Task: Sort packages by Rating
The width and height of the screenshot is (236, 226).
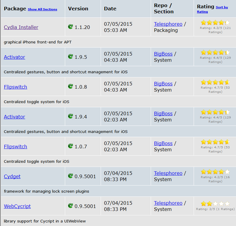Action: [212, 10]
